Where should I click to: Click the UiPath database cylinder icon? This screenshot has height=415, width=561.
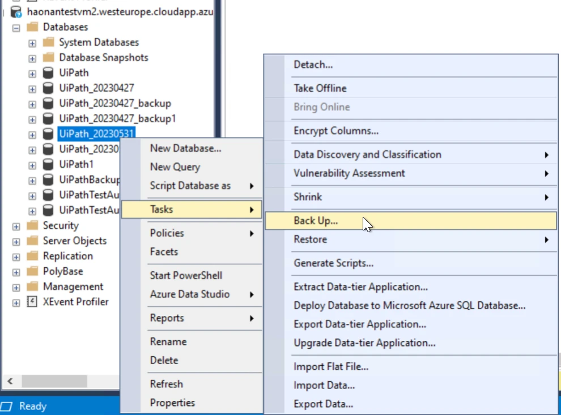pyautogui.click(x=48, y=72)
